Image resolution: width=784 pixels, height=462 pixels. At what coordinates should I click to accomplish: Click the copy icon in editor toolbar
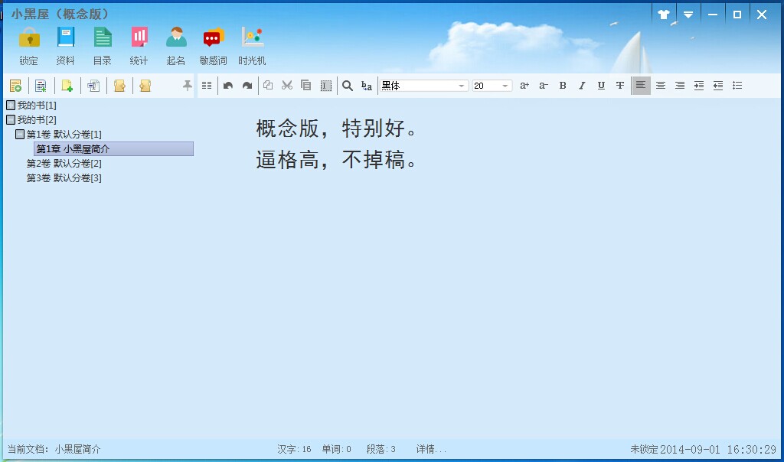268,86
